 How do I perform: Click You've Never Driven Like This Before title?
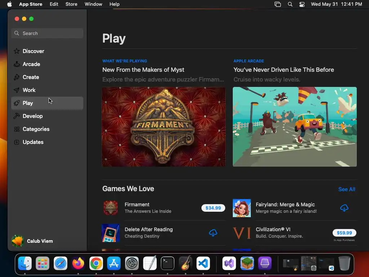(x=284, y=70)
